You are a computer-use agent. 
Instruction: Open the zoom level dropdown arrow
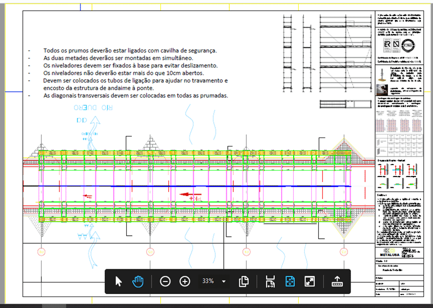pos(224,282)
